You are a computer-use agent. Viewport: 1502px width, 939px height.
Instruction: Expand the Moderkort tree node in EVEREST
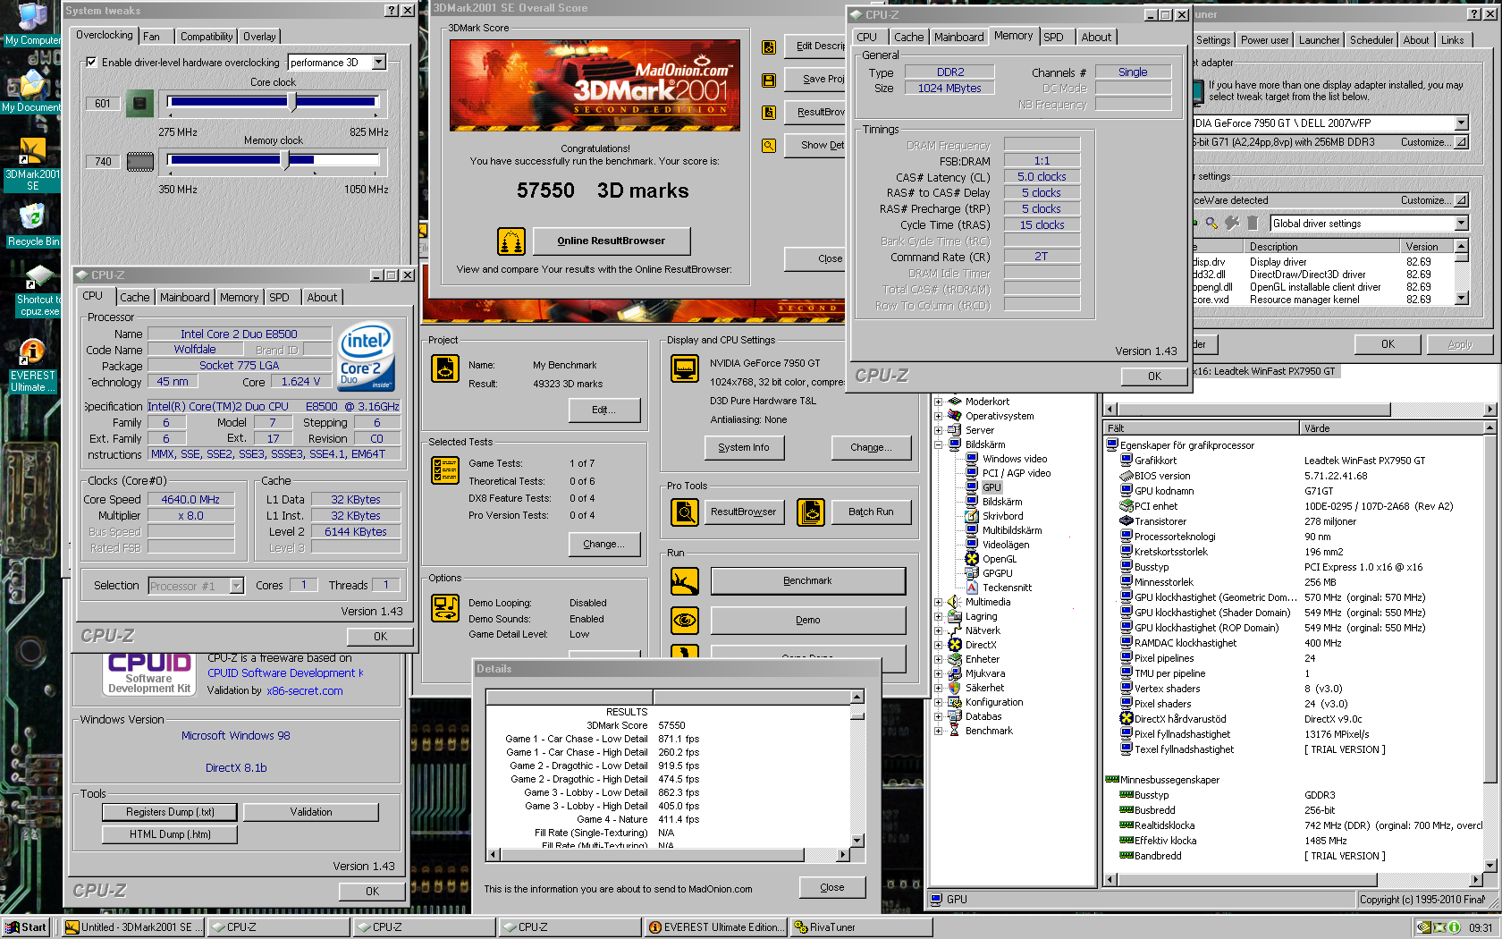tap(938, 402)
